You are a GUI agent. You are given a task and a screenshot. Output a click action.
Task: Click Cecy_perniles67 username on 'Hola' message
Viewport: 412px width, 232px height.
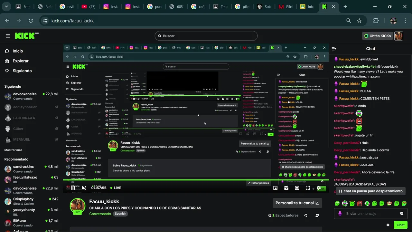pos(347,143)
